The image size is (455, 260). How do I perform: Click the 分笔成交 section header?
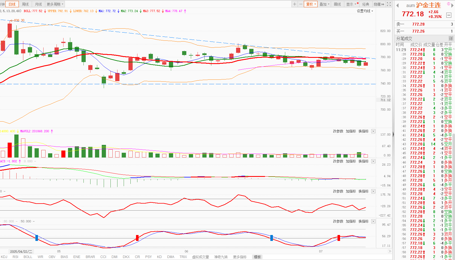[x=404, y=38]
